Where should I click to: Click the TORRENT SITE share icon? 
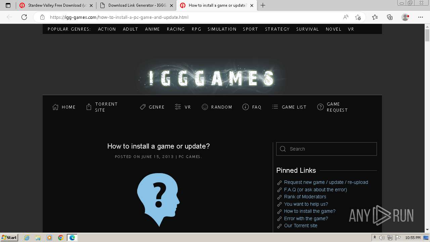[89, 107]
